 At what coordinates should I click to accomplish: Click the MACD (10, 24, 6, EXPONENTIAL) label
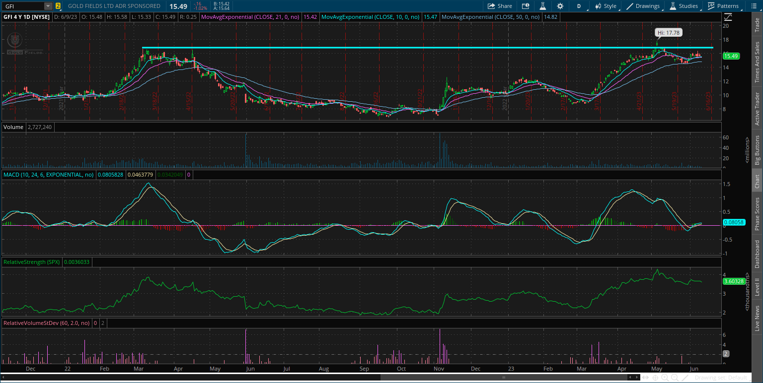click(49, 175)
